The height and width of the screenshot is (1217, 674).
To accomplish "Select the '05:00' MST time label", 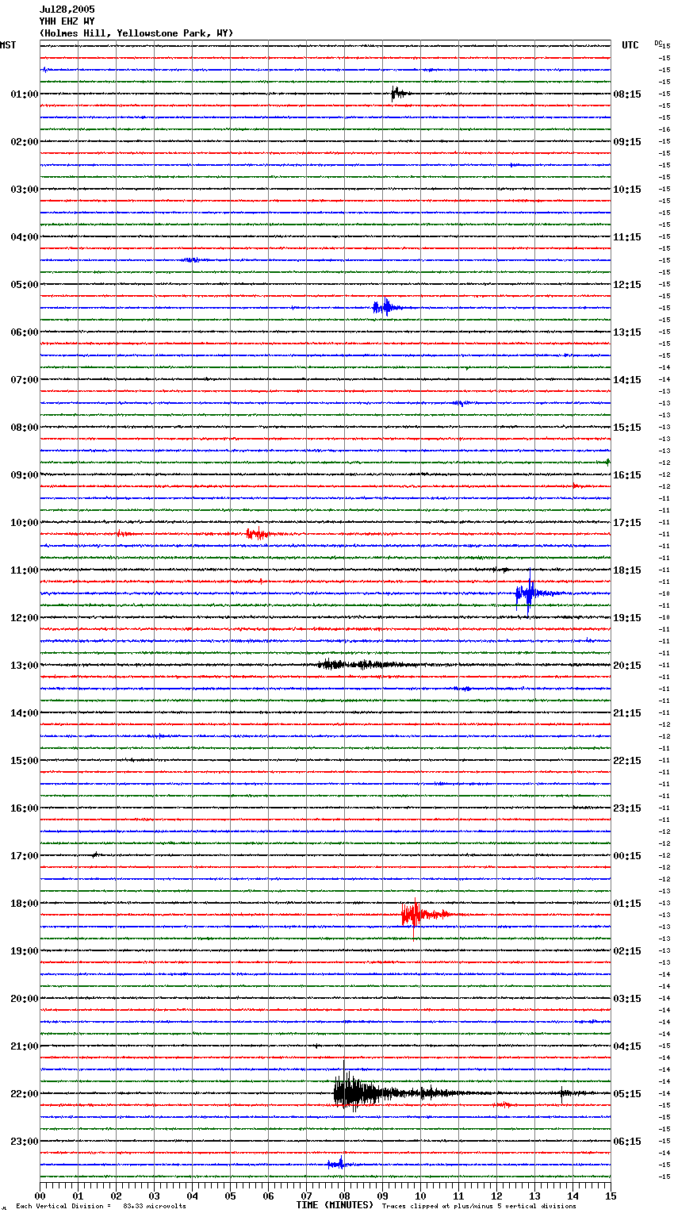I will coord(24,285).
